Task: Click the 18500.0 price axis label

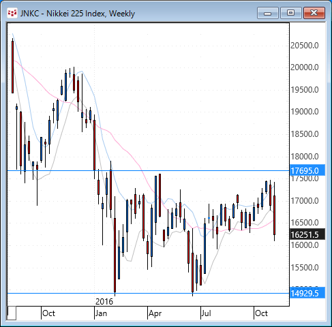Action: (x=305, y=134)
